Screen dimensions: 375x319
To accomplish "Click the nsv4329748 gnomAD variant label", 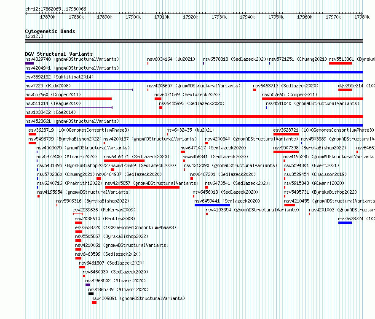I will [72, 59].
